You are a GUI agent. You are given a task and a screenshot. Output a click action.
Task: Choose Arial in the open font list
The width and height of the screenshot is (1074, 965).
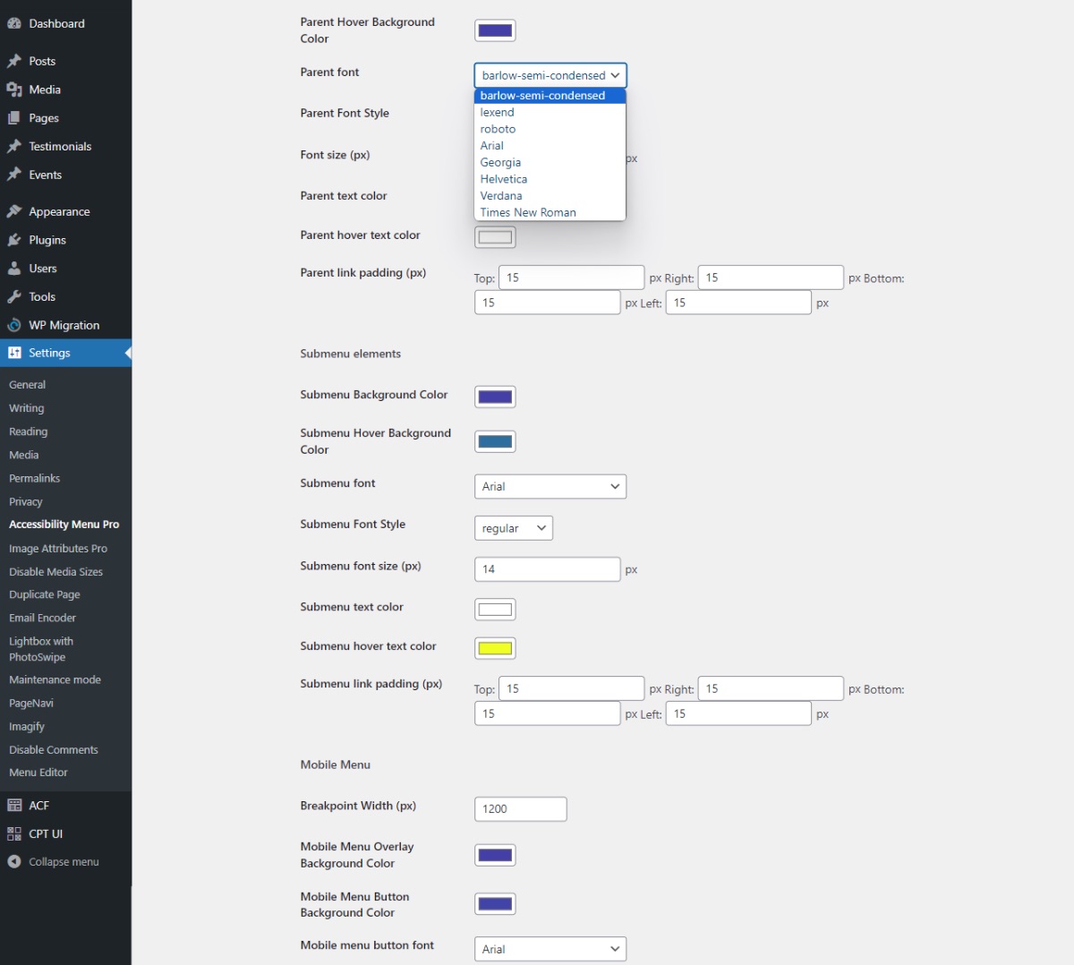tap(550, 145)
